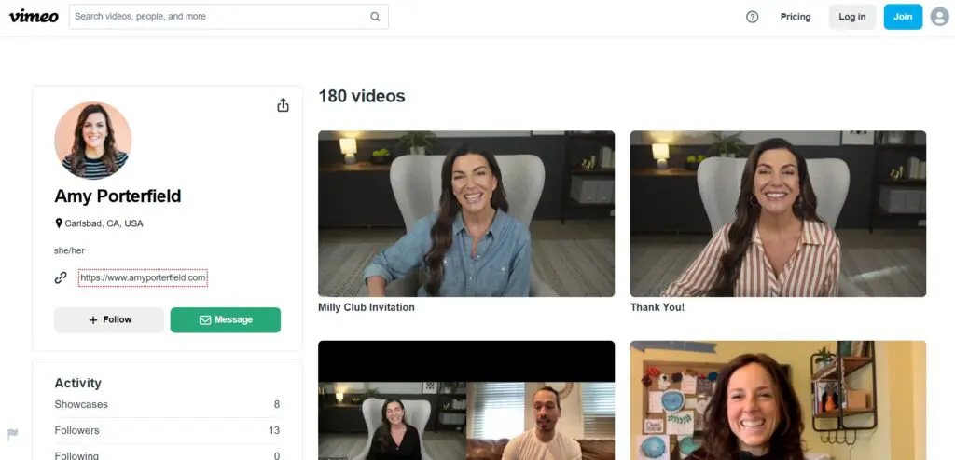Open the Following activity row

point(167,455)
